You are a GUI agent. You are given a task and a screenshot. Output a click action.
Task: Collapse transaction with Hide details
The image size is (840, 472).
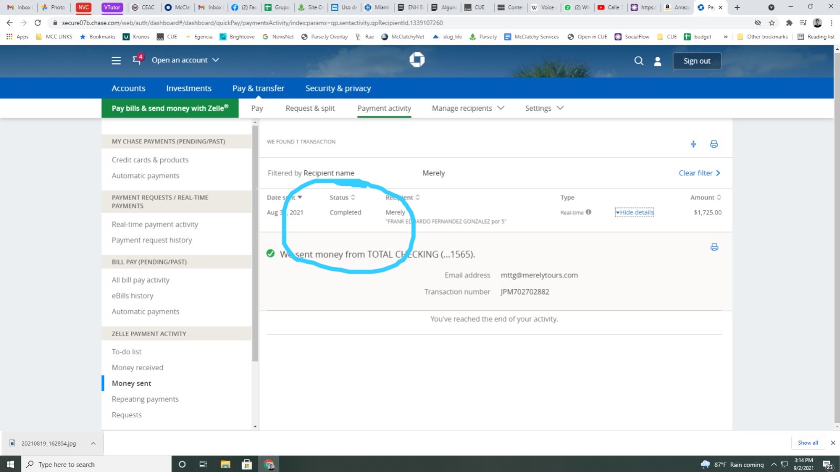click(x=635, y=212)
